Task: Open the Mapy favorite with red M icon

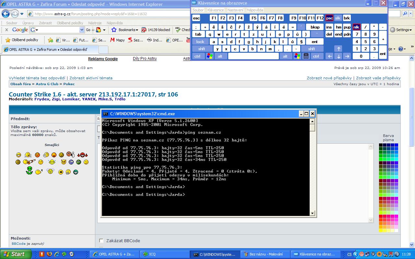Action: pyautogui.click(x=113, y=40)
